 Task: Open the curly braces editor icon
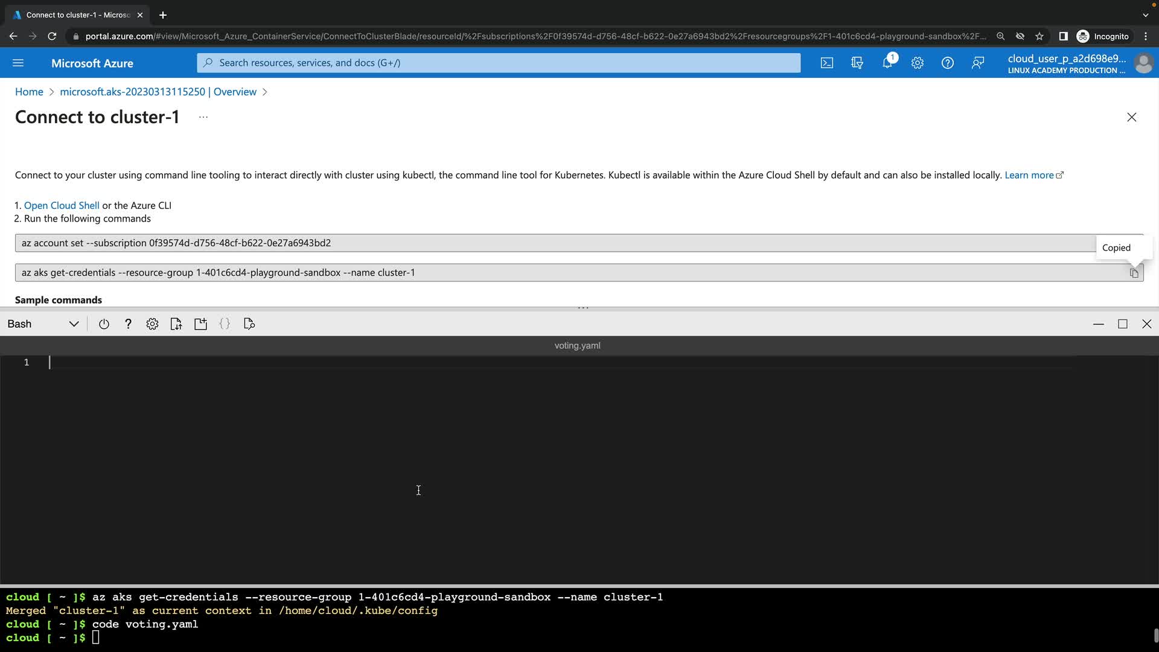[x=225, y=324]
